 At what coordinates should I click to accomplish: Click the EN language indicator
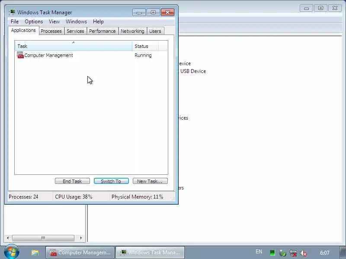pyautogui.click(x=259, y=252)
